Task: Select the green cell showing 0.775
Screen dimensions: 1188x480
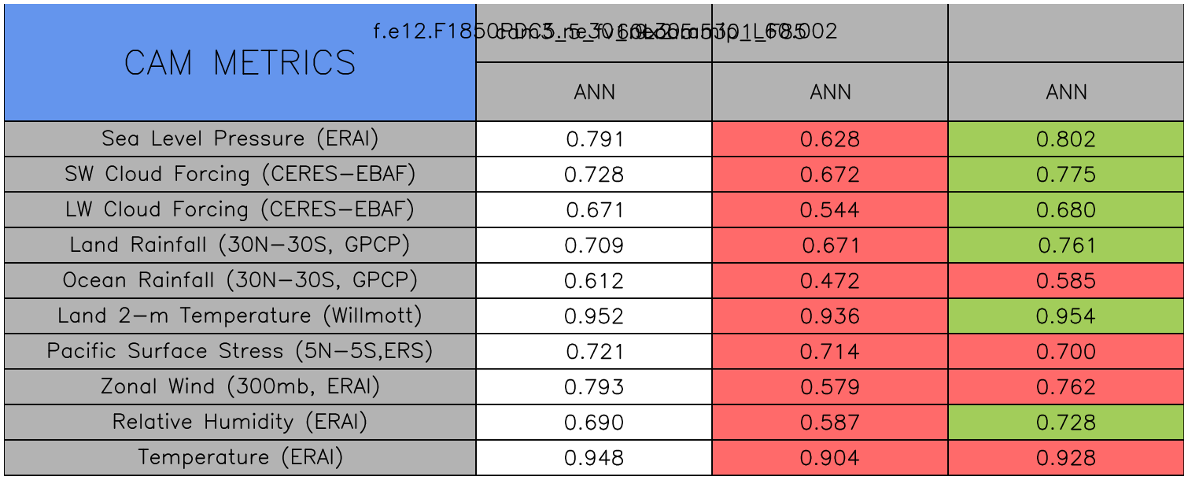Action: point(1066,175)
